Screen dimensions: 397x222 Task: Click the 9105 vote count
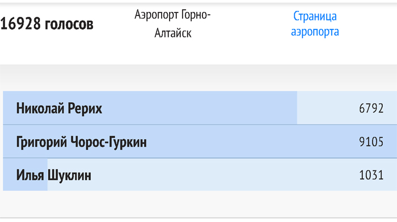[371, 142]
